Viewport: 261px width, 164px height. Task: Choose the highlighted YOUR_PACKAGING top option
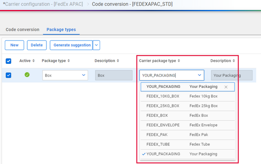(188, 87)
